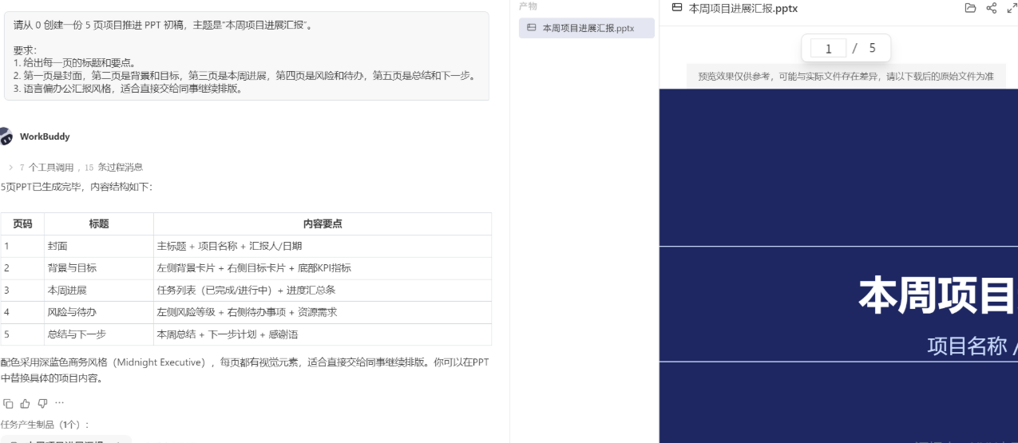Click table cell 风险与待办
The image size is (1018, 443).
pos(99,312)
